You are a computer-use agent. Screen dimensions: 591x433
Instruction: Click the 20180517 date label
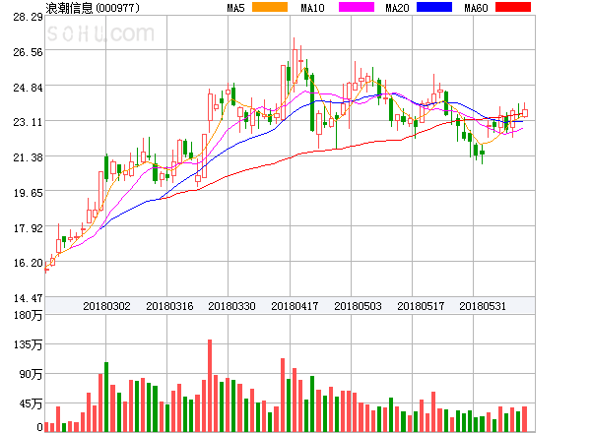[x=421, y=306]
